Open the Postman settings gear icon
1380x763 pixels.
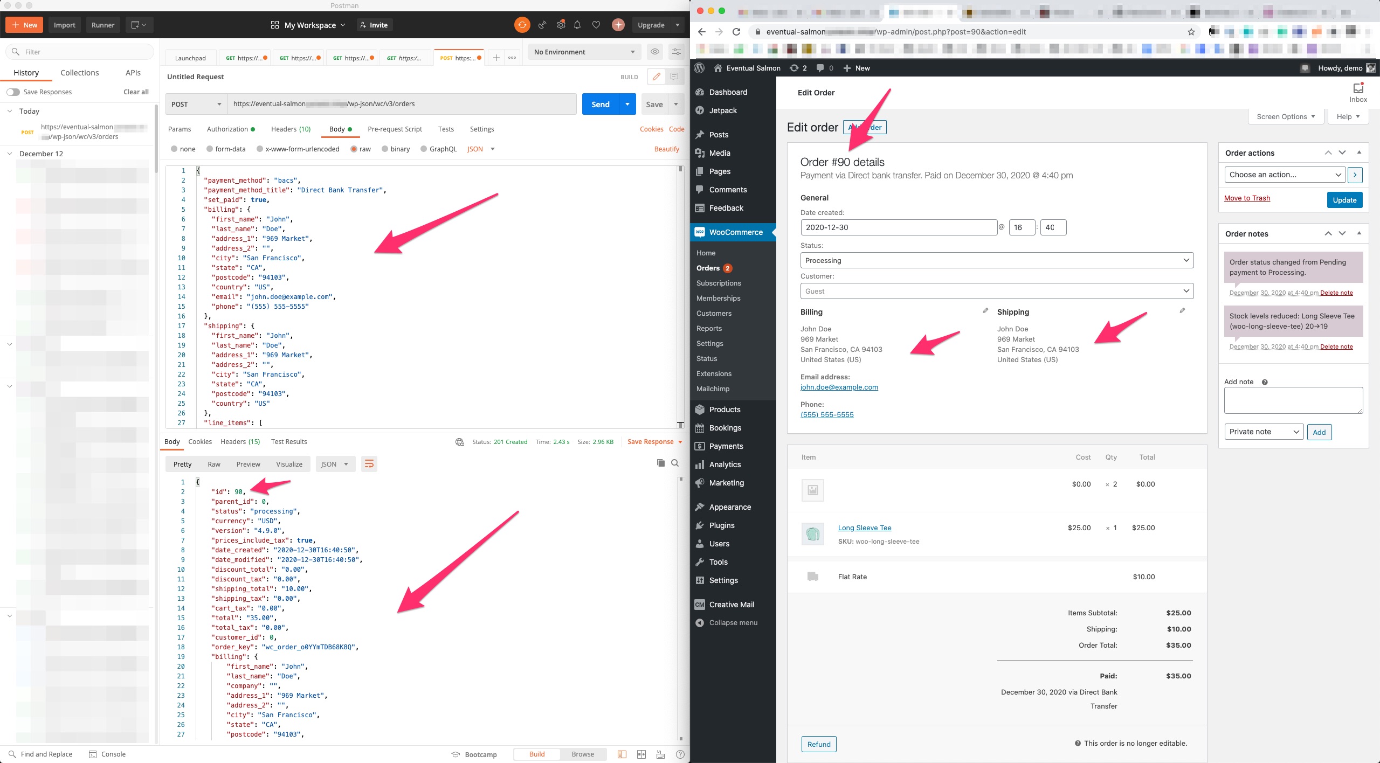pyautogui.click(x=561, y=25)
